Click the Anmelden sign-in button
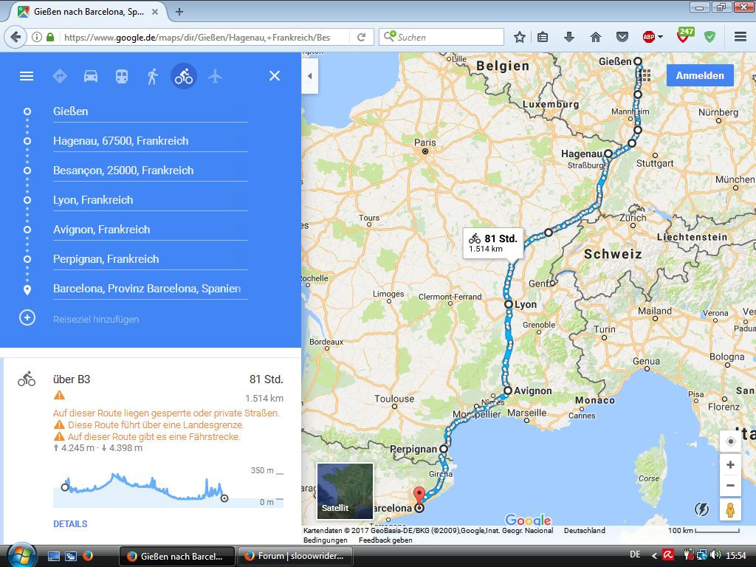 (699, 75)
